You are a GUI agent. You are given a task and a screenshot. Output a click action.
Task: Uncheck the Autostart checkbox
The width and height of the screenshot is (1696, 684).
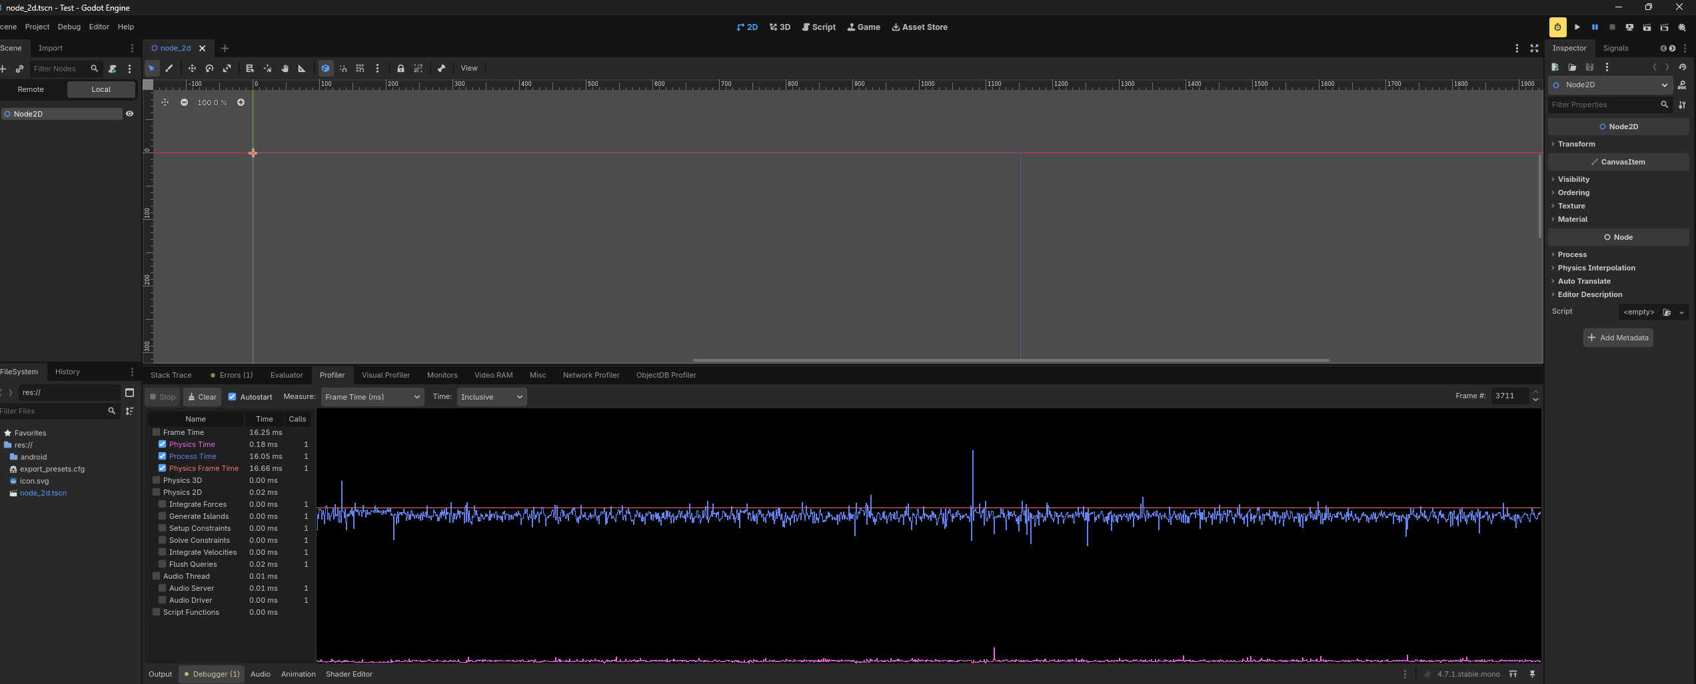click(x=233, y=397)
